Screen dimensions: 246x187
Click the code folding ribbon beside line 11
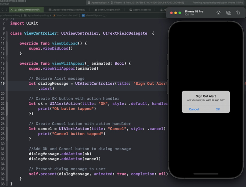[x=7, y=48]
